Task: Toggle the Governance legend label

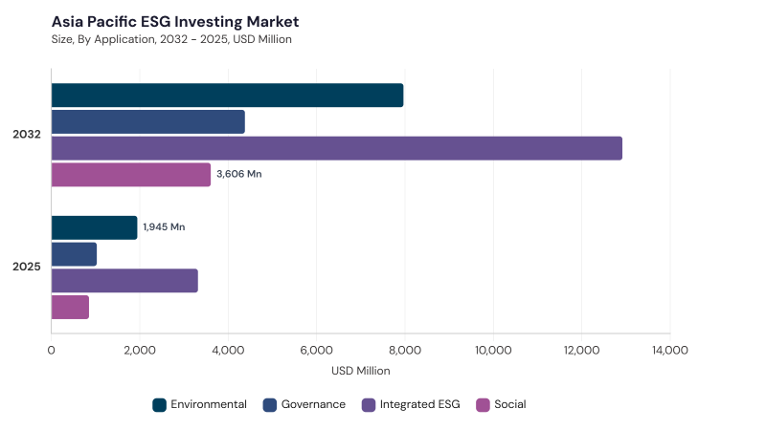Action: click(x=313, y=404)
